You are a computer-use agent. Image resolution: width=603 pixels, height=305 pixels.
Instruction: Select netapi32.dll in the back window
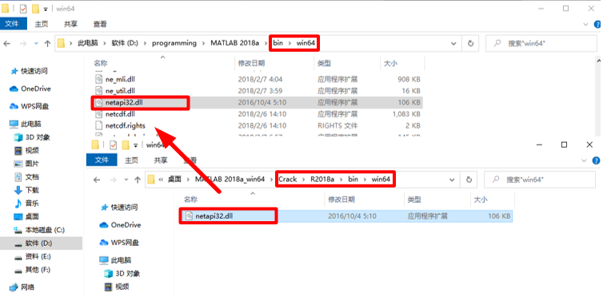click(258, 102)
